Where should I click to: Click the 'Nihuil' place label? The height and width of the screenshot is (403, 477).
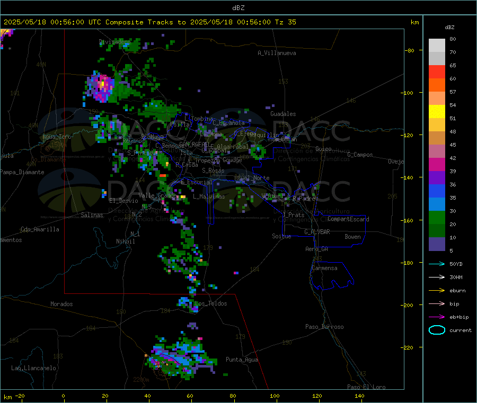coord(126,241)
